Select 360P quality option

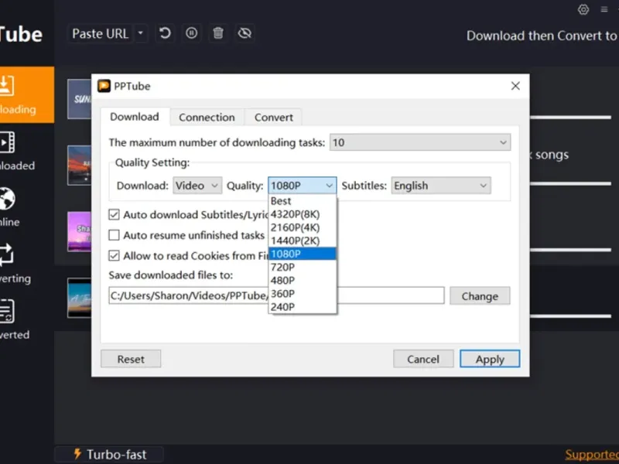(x=302, y=294)
